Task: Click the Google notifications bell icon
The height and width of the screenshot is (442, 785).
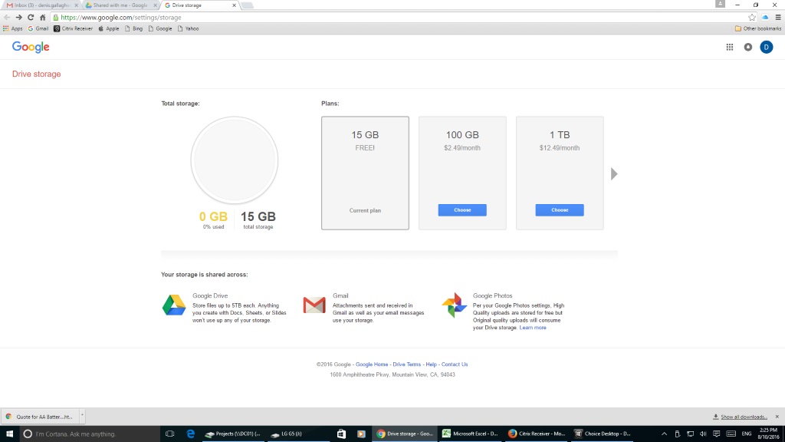Action: 747,48
